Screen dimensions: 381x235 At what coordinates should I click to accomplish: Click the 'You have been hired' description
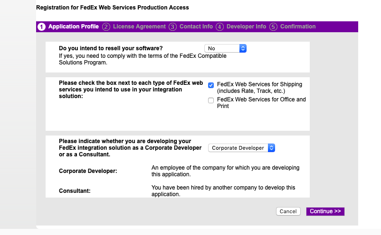[223, 191]
